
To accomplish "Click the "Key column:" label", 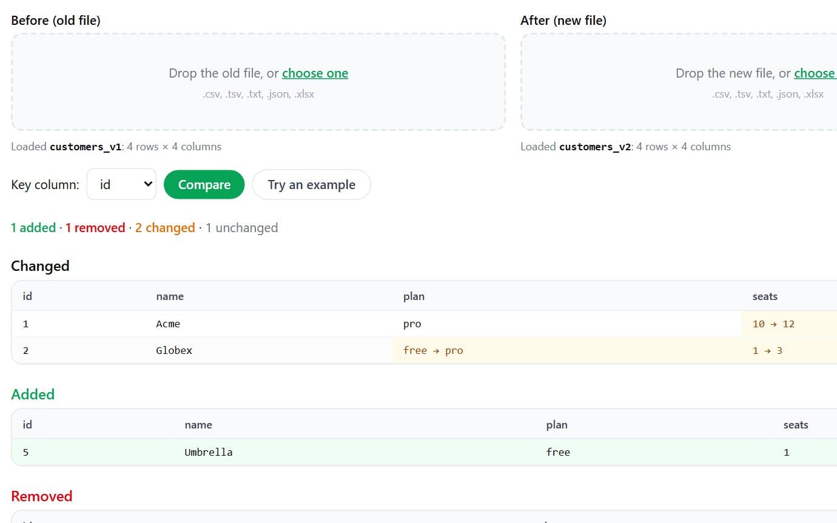I will [45, 185].
